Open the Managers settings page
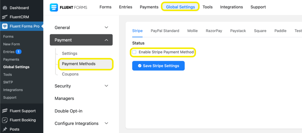This screenshot has width=302, height=133. (64, 98)
